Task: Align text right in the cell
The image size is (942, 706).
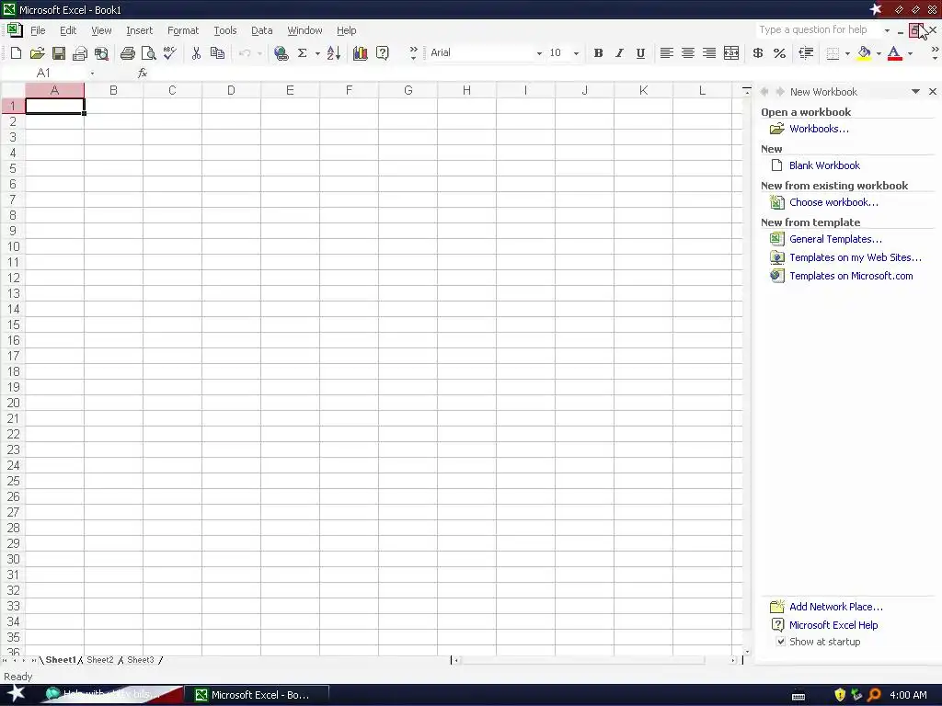Action: pyautogui.click(x=709, y=53)
